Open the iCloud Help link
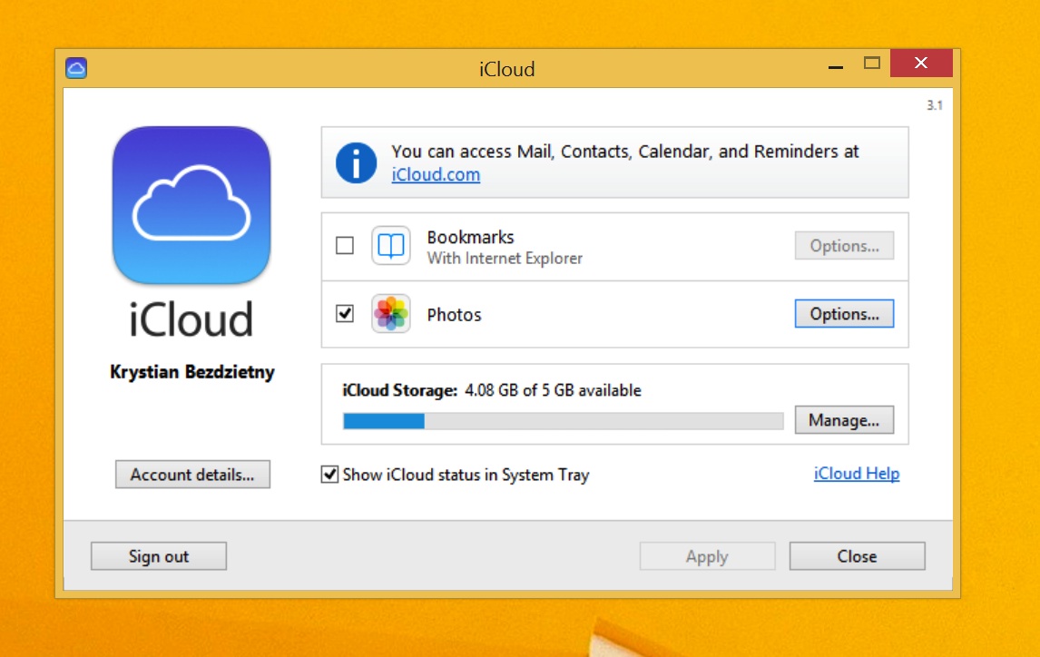This screenshot has height=657, width=1040. click(x=857, y=474)
